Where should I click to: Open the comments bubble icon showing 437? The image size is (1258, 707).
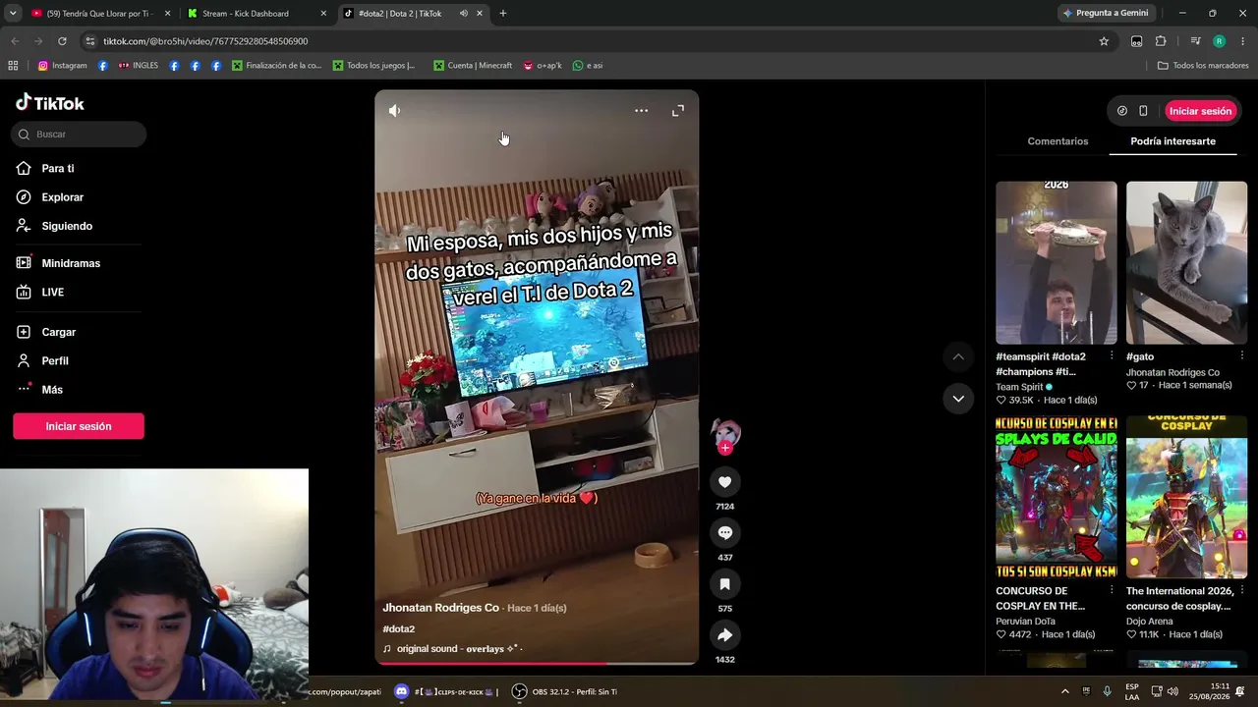pos(724,533)
